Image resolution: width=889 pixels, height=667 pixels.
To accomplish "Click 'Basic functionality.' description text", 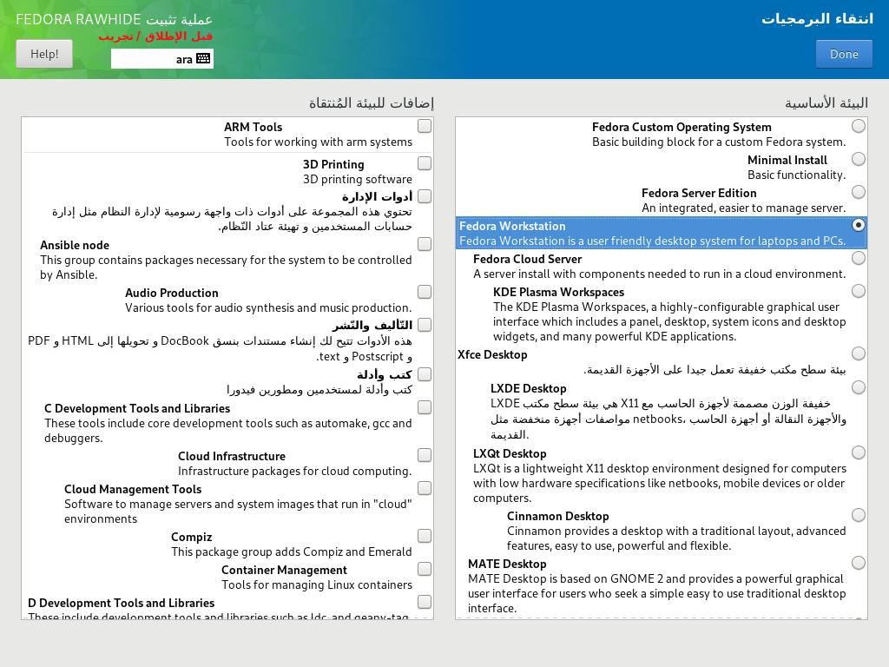I will pyautogui.click(x=797, y=175).
